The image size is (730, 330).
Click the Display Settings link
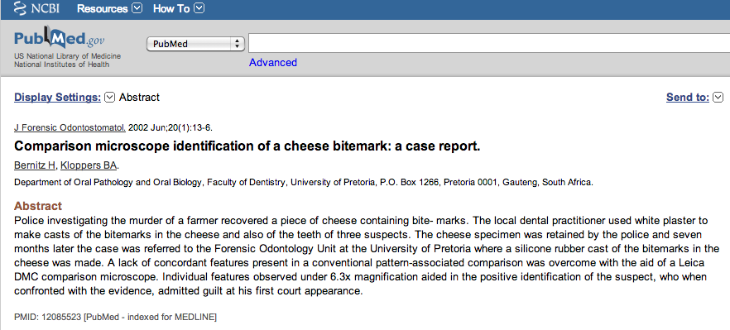click(57, 98)
